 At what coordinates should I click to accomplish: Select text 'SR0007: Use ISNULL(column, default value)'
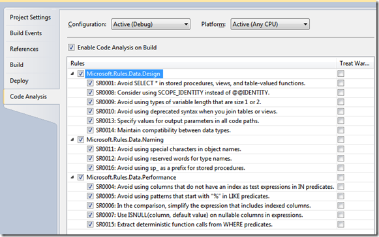pyautogui.click(x=152, y=215)
